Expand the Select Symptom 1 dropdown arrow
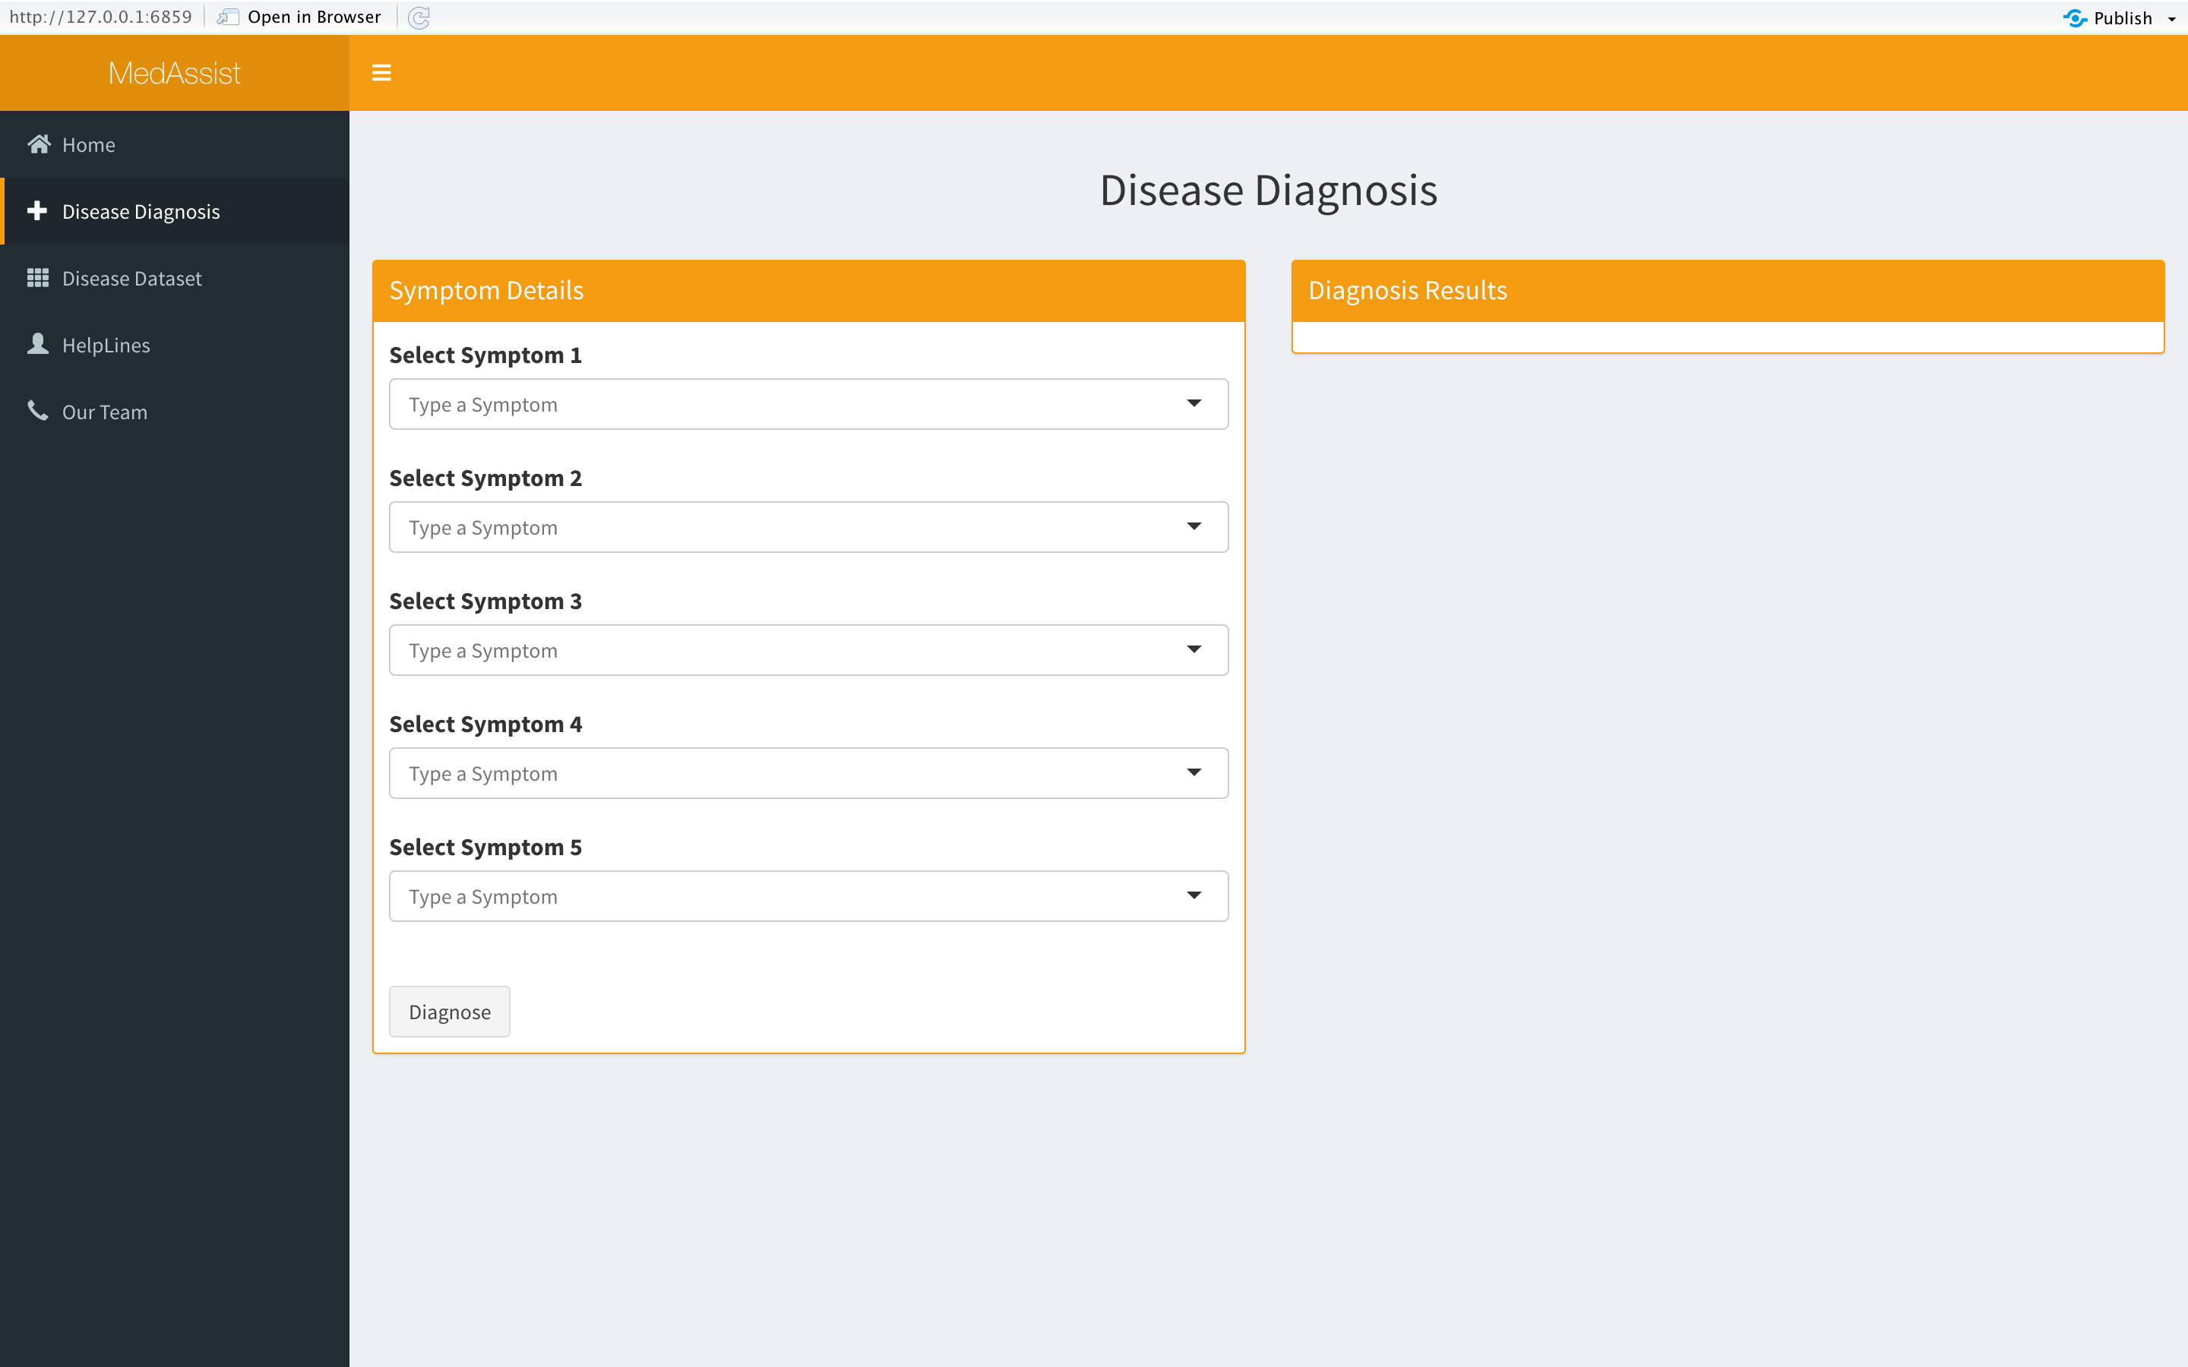The image size is (2188, 1367). tap(1194, 403)
